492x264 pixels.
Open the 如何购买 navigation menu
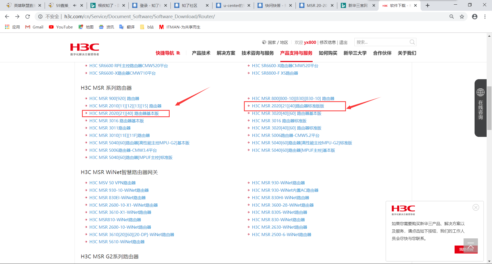coord(328,53)
